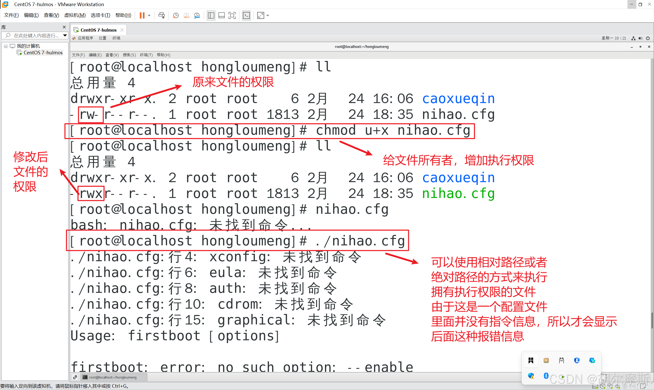
Task: Click the 应用程序 menu in the CentOS panel
Action: pos(85,38)
